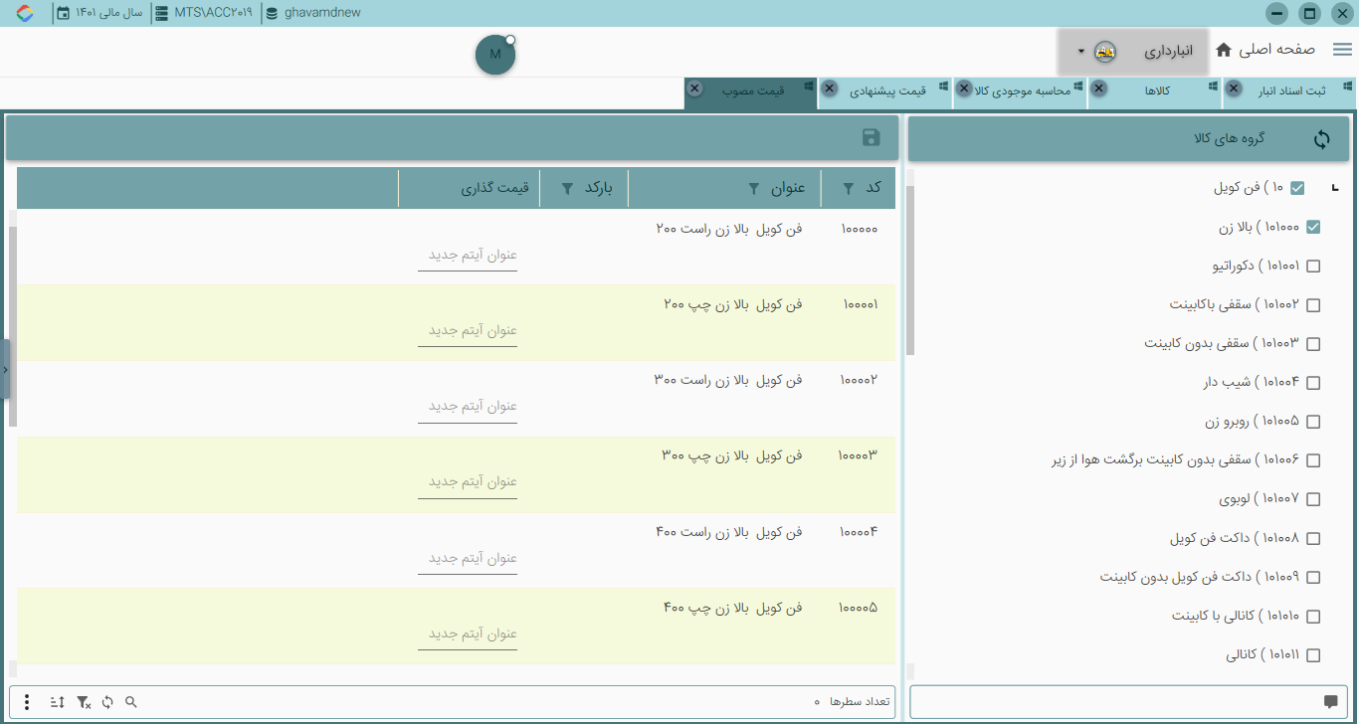Click the groups tree vertical scrollbar

[x=909, y=271]
